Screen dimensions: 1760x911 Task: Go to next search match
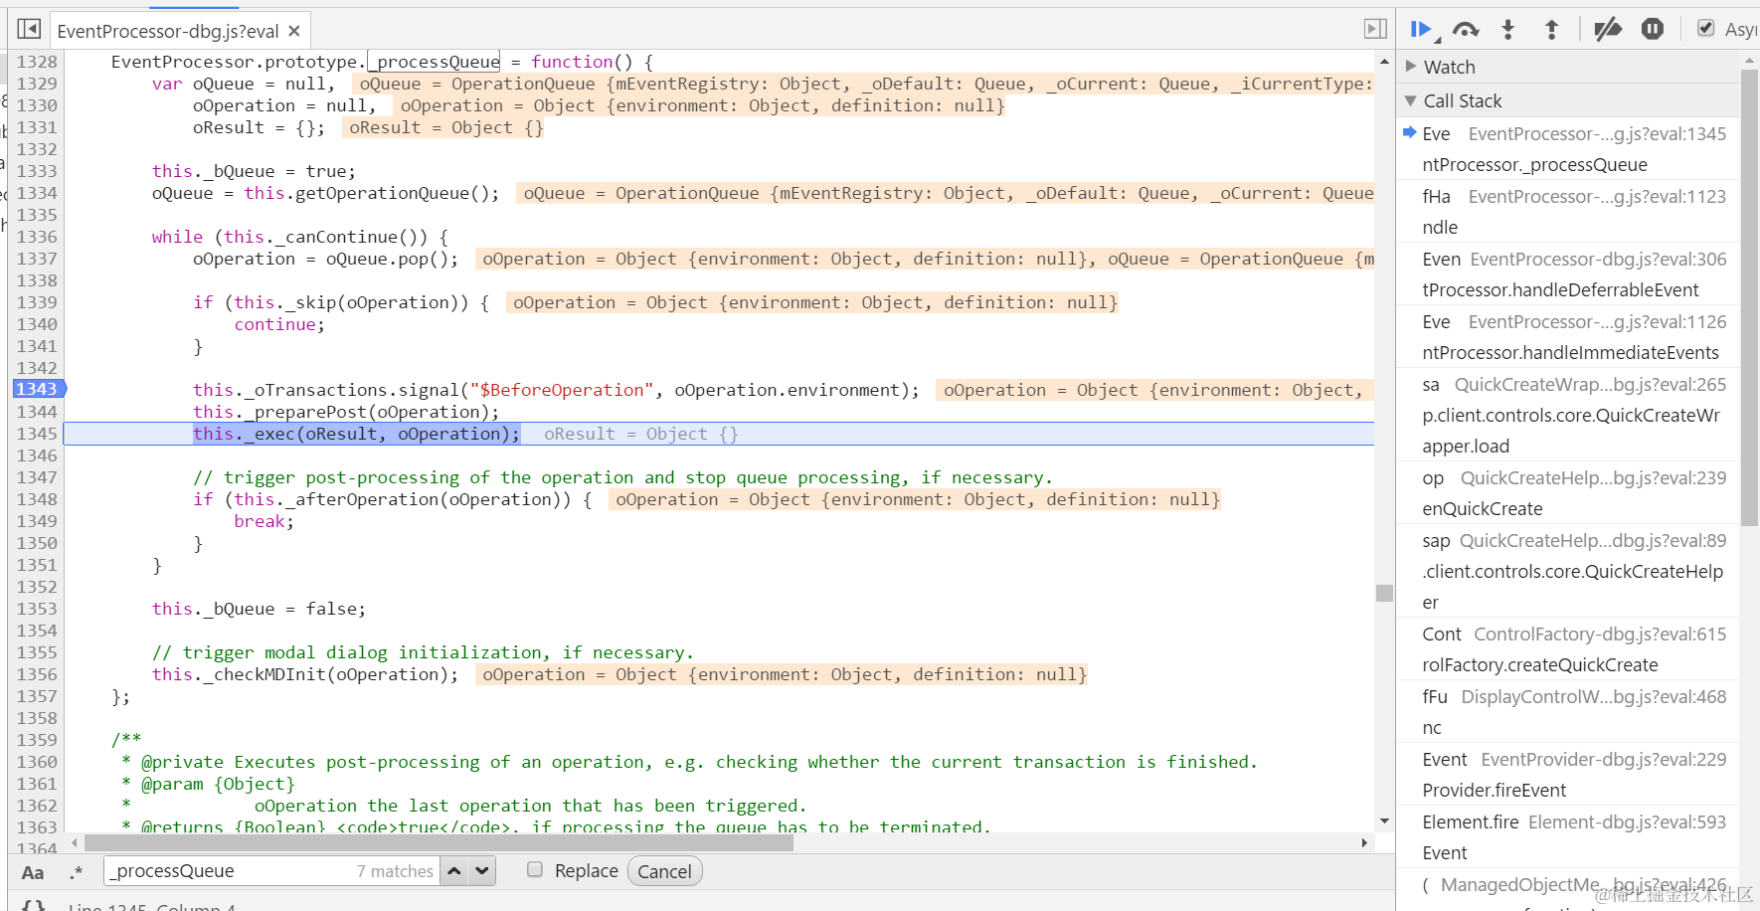(482, 871)
